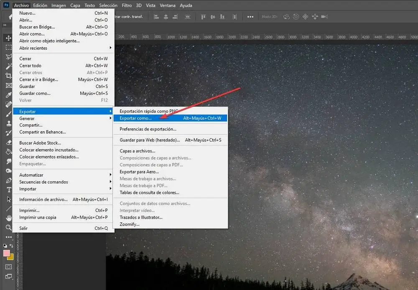
Task: Open the Edición menu
Action: (x=40, y=5)
